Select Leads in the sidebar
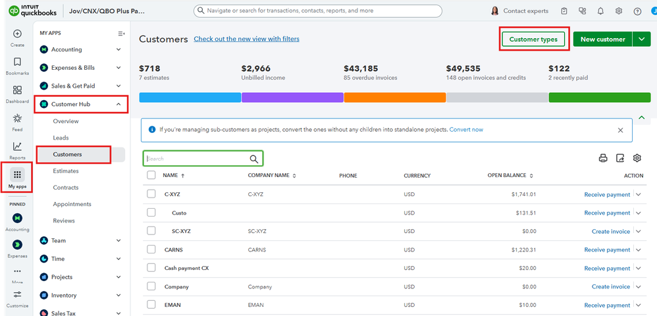 pos(61,138)
